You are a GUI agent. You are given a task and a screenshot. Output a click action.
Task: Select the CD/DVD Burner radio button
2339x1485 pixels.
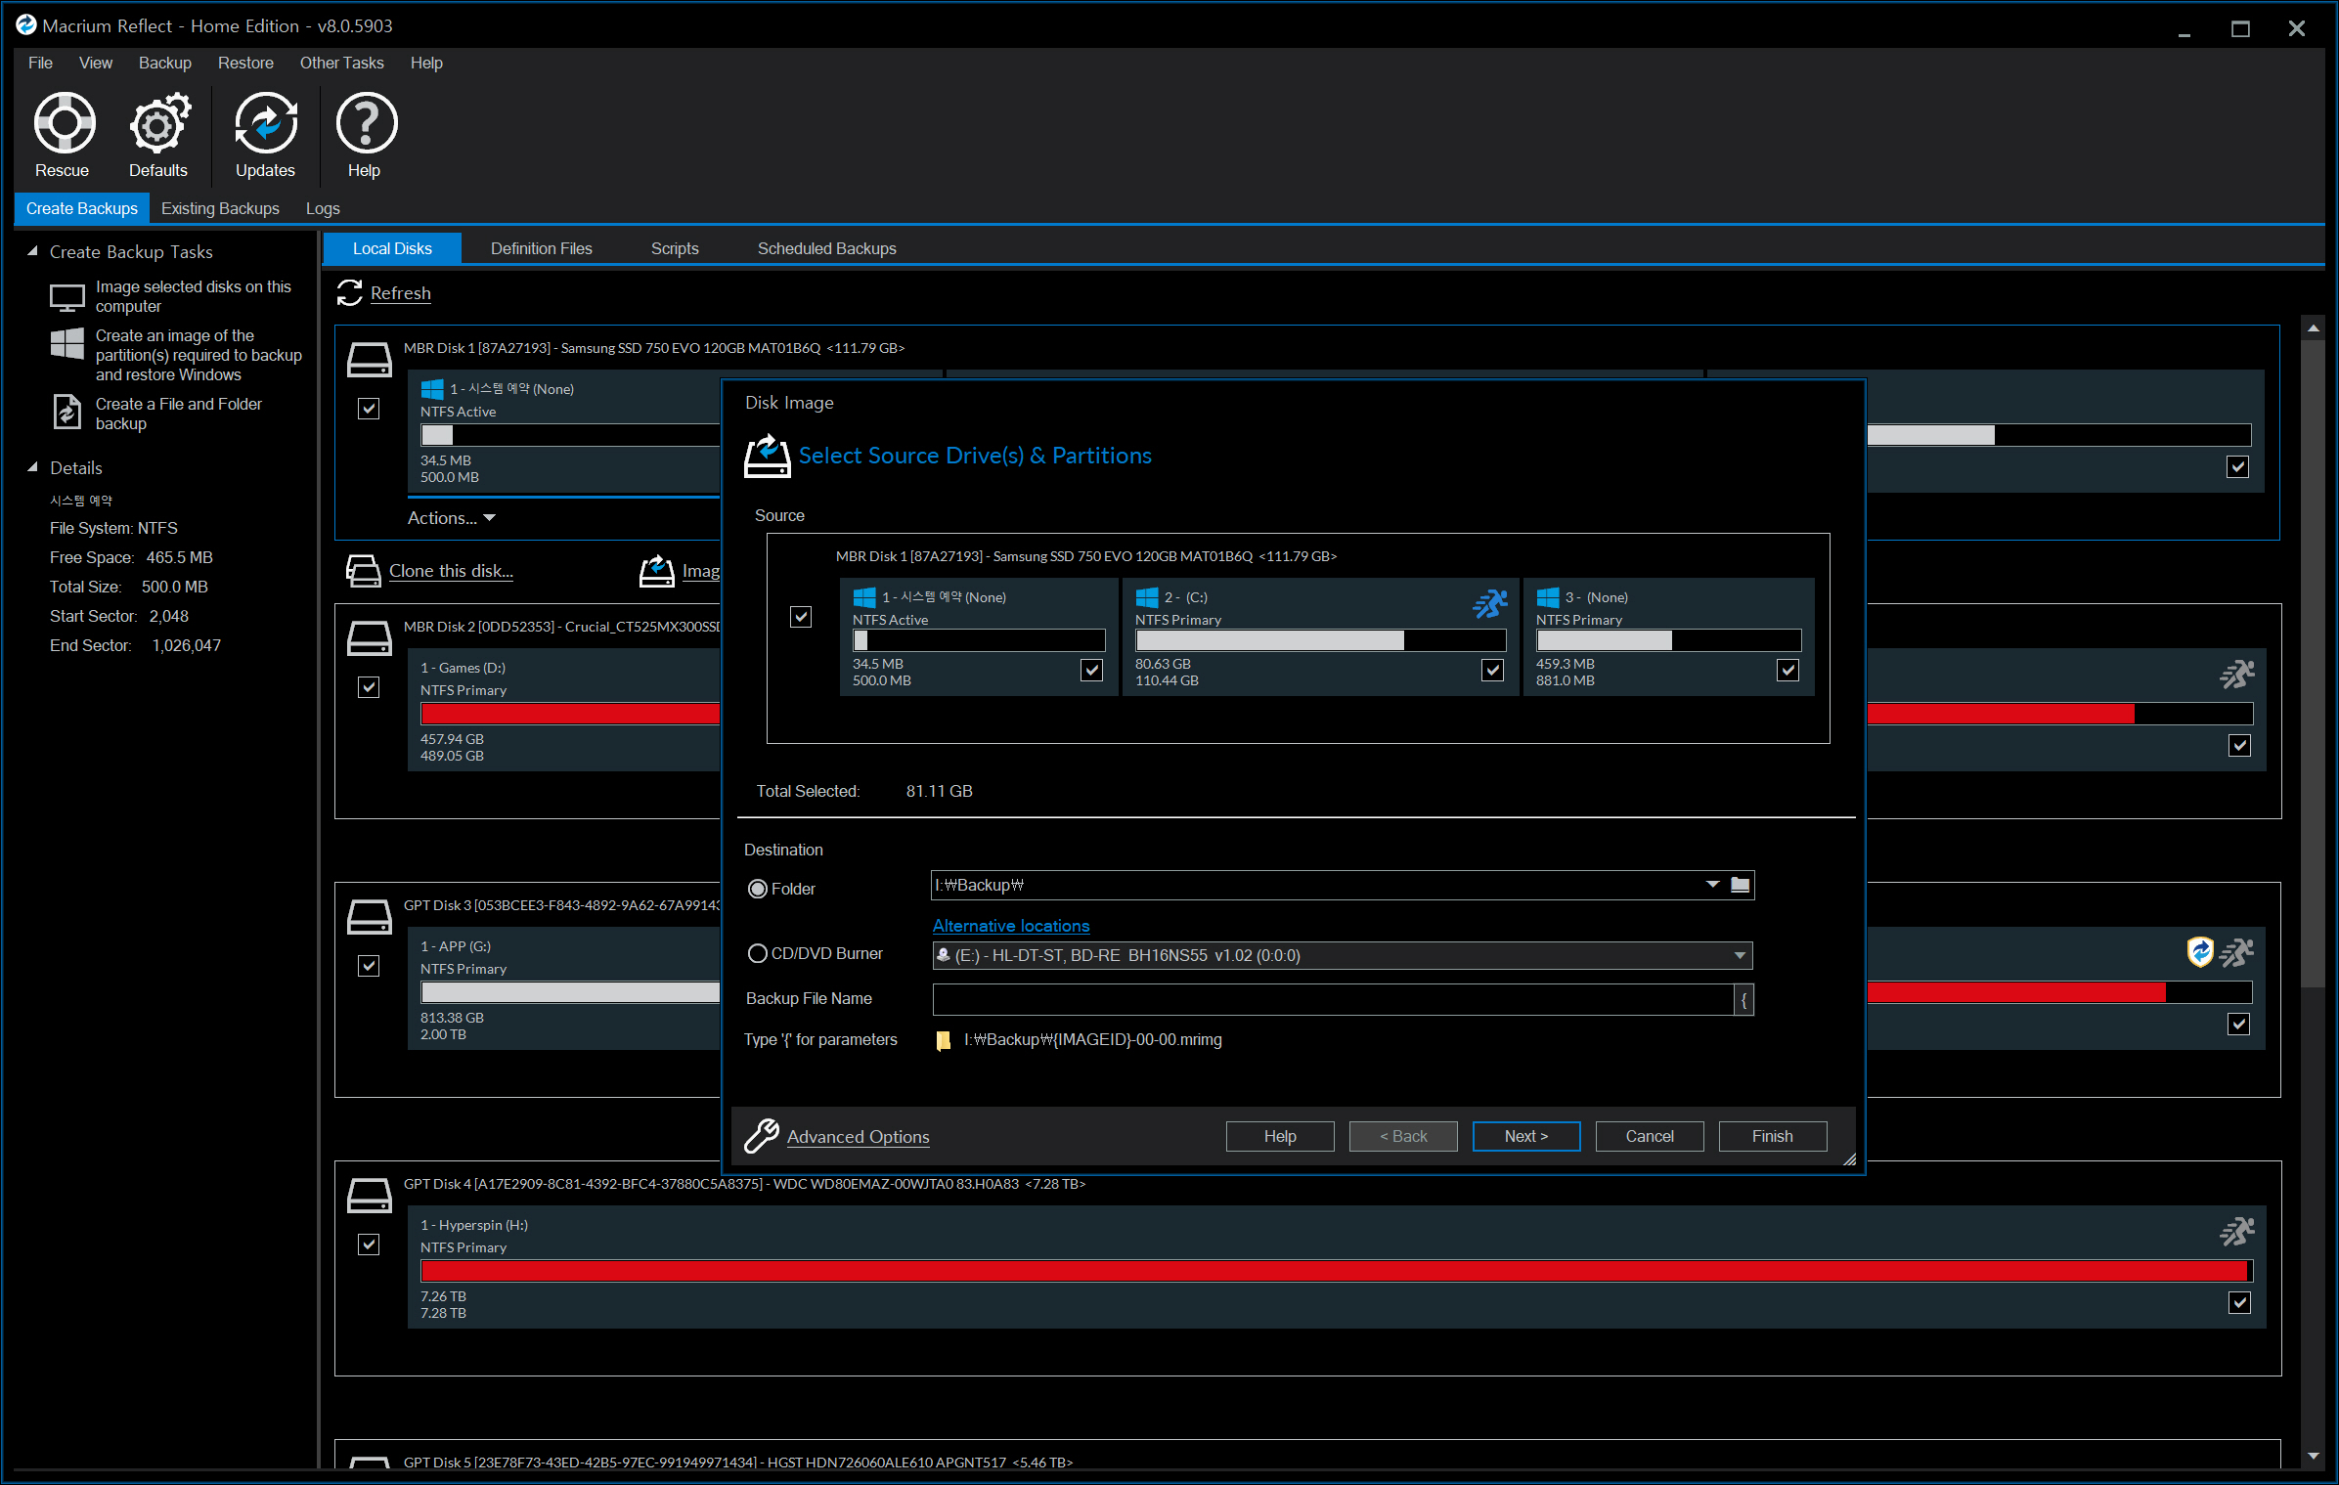pyautogui.click(x=758, y=953)
